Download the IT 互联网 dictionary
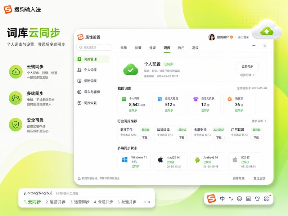 pyautogui.click(x=256, y=138)
